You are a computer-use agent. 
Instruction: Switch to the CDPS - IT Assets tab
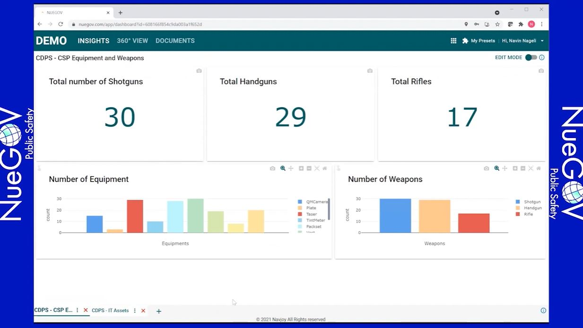click(110, 311)
